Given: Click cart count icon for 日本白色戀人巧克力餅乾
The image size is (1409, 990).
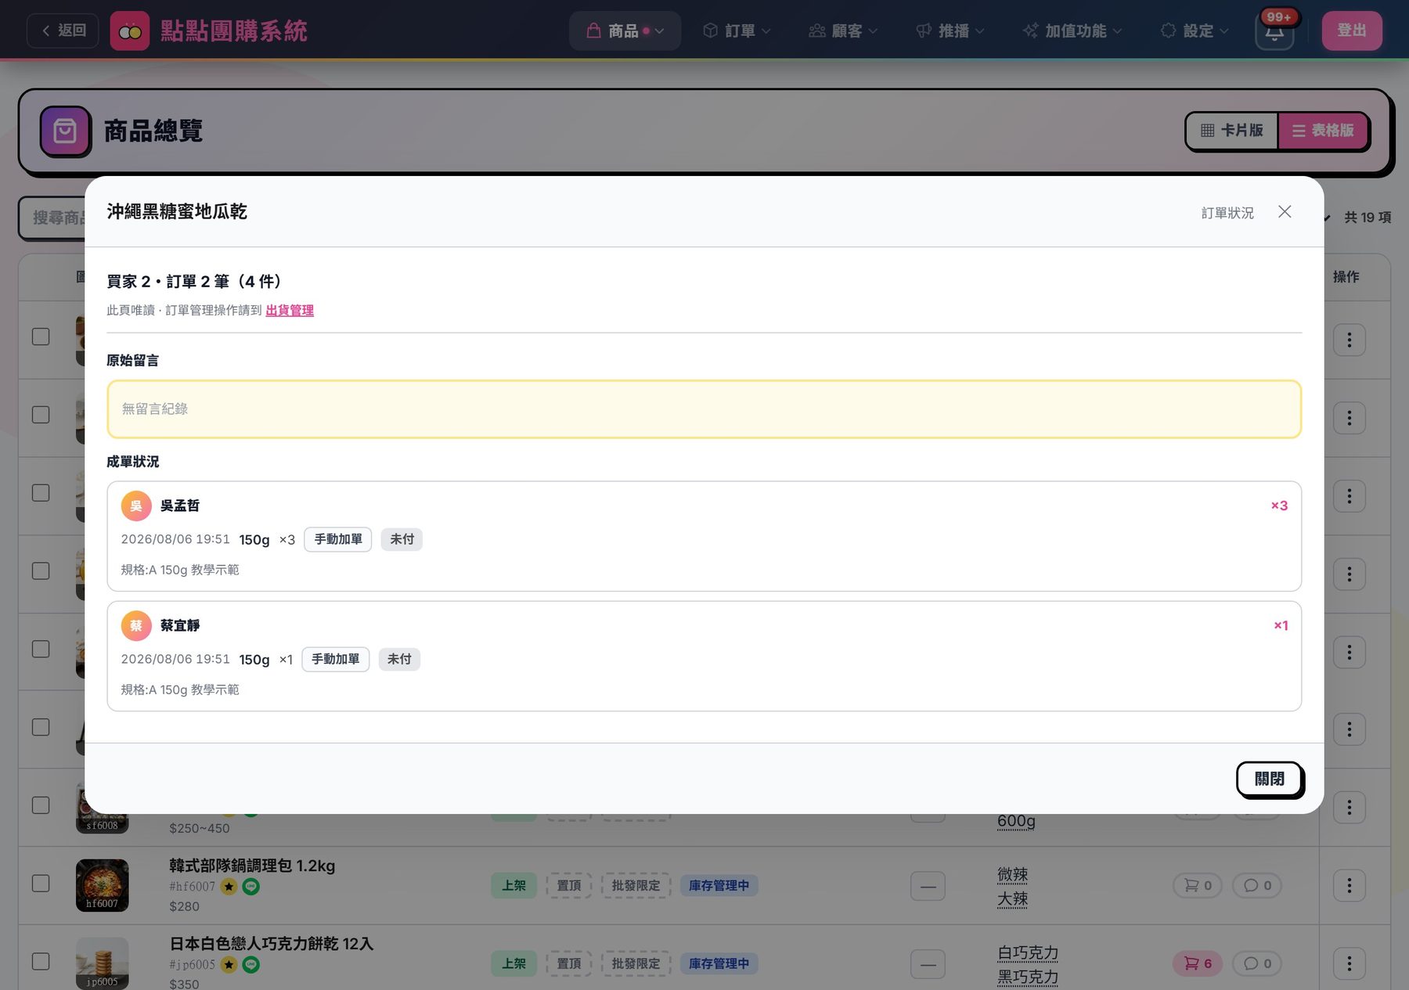Looking at the screenshot, I should point(1197,963).
